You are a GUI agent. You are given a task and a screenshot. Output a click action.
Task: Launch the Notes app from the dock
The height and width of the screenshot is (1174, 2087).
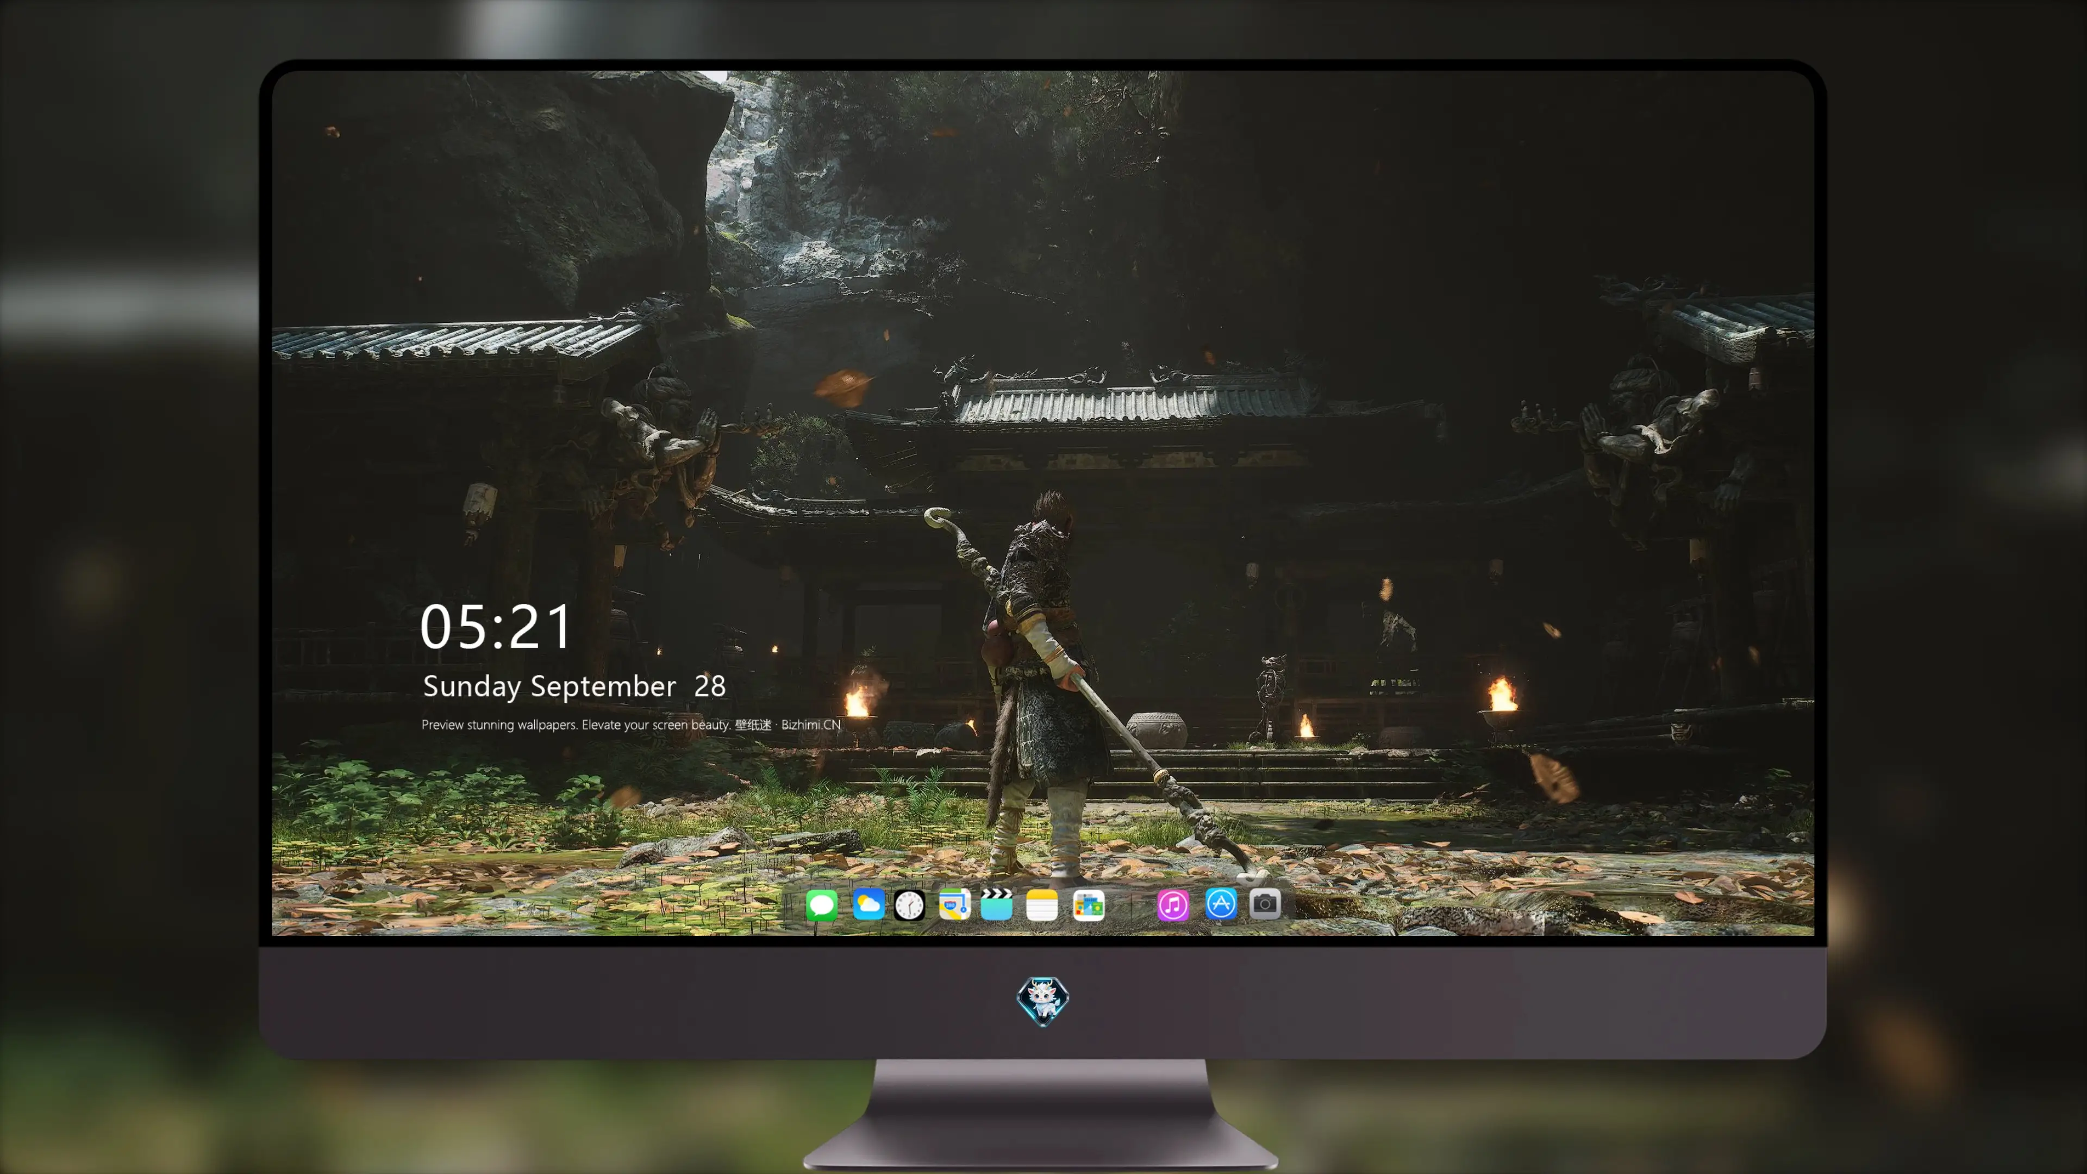click(1042, 905)
